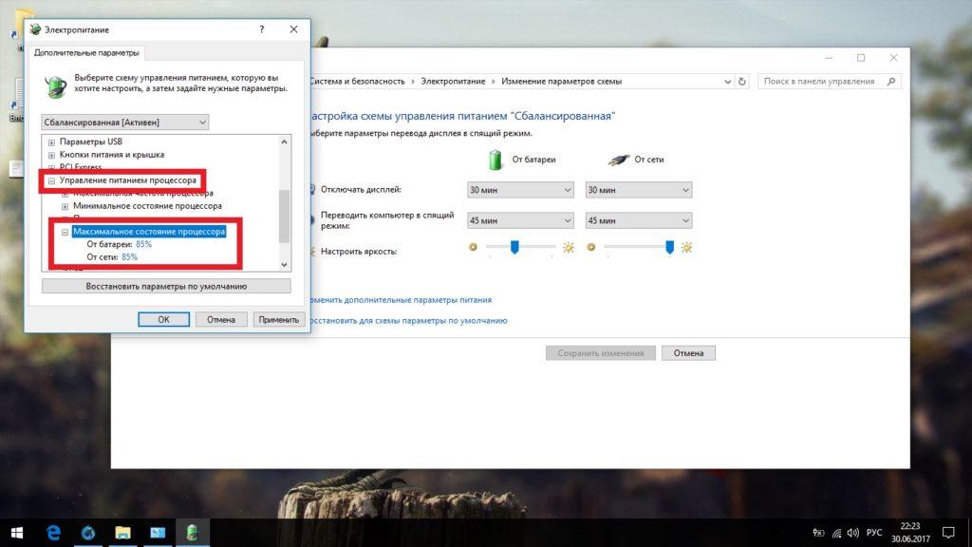Click the От батареи 85% value
The height and width of the screenshot is (547, 972).
(144, 244)
